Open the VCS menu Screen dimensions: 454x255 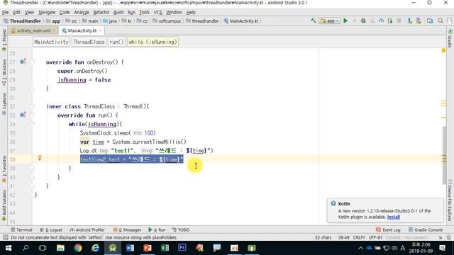click(157, 12)
